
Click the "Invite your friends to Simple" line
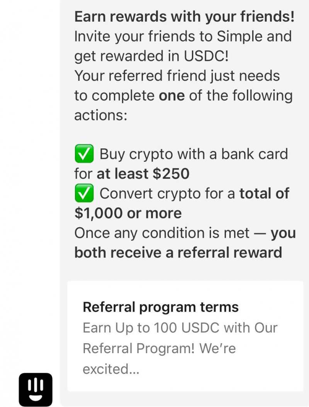click(x=183, y=36)
